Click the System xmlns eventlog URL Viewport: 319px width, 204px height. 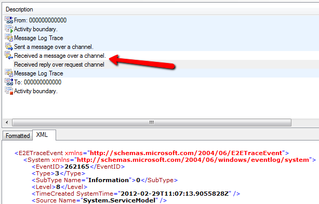coord(193,160)
